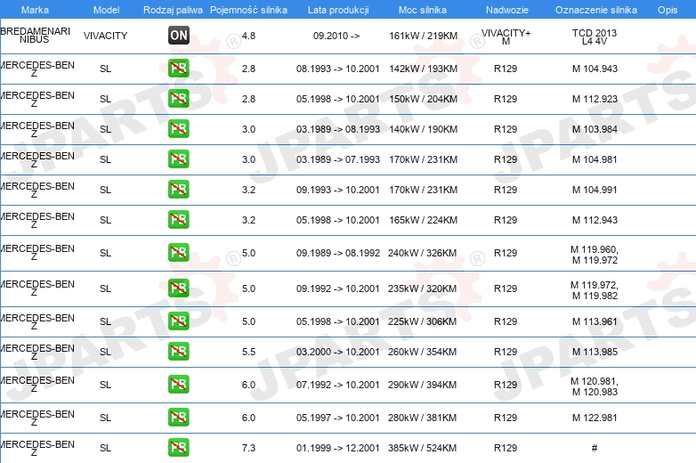696x463 pixels.
Task: Click the Opis column header
Action: tap(668, 10)
